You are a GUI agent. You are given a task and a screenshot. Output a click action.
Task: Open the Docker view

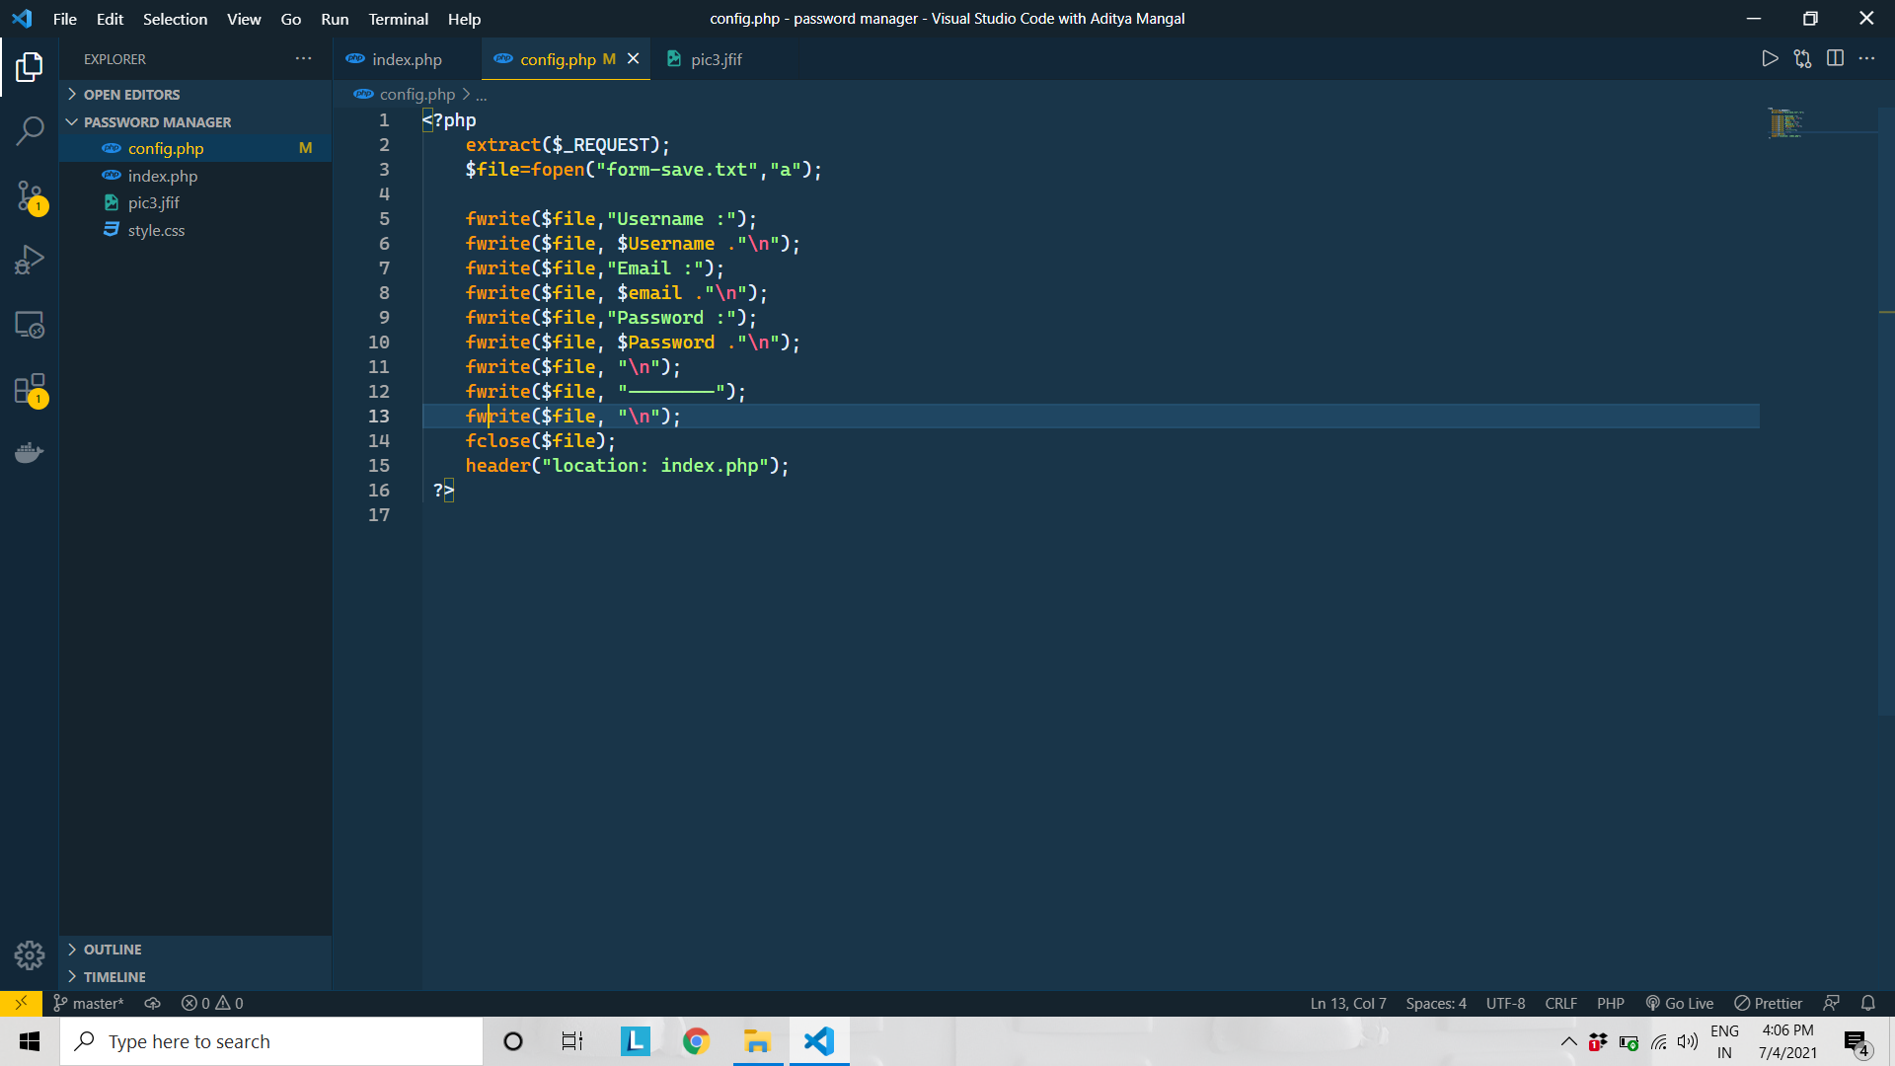[x=30, y=453]
